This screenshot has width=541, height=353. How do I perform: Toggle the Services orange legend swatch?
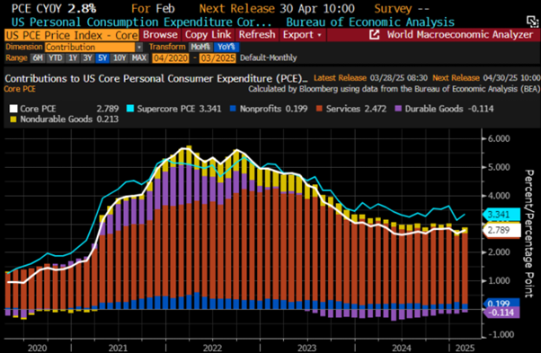[x=319, y=109]
